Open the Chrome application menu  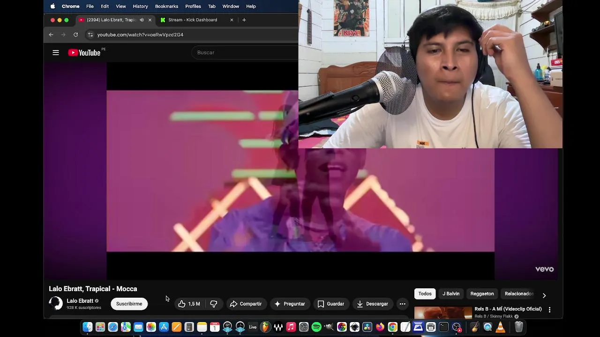click(70, 6)
